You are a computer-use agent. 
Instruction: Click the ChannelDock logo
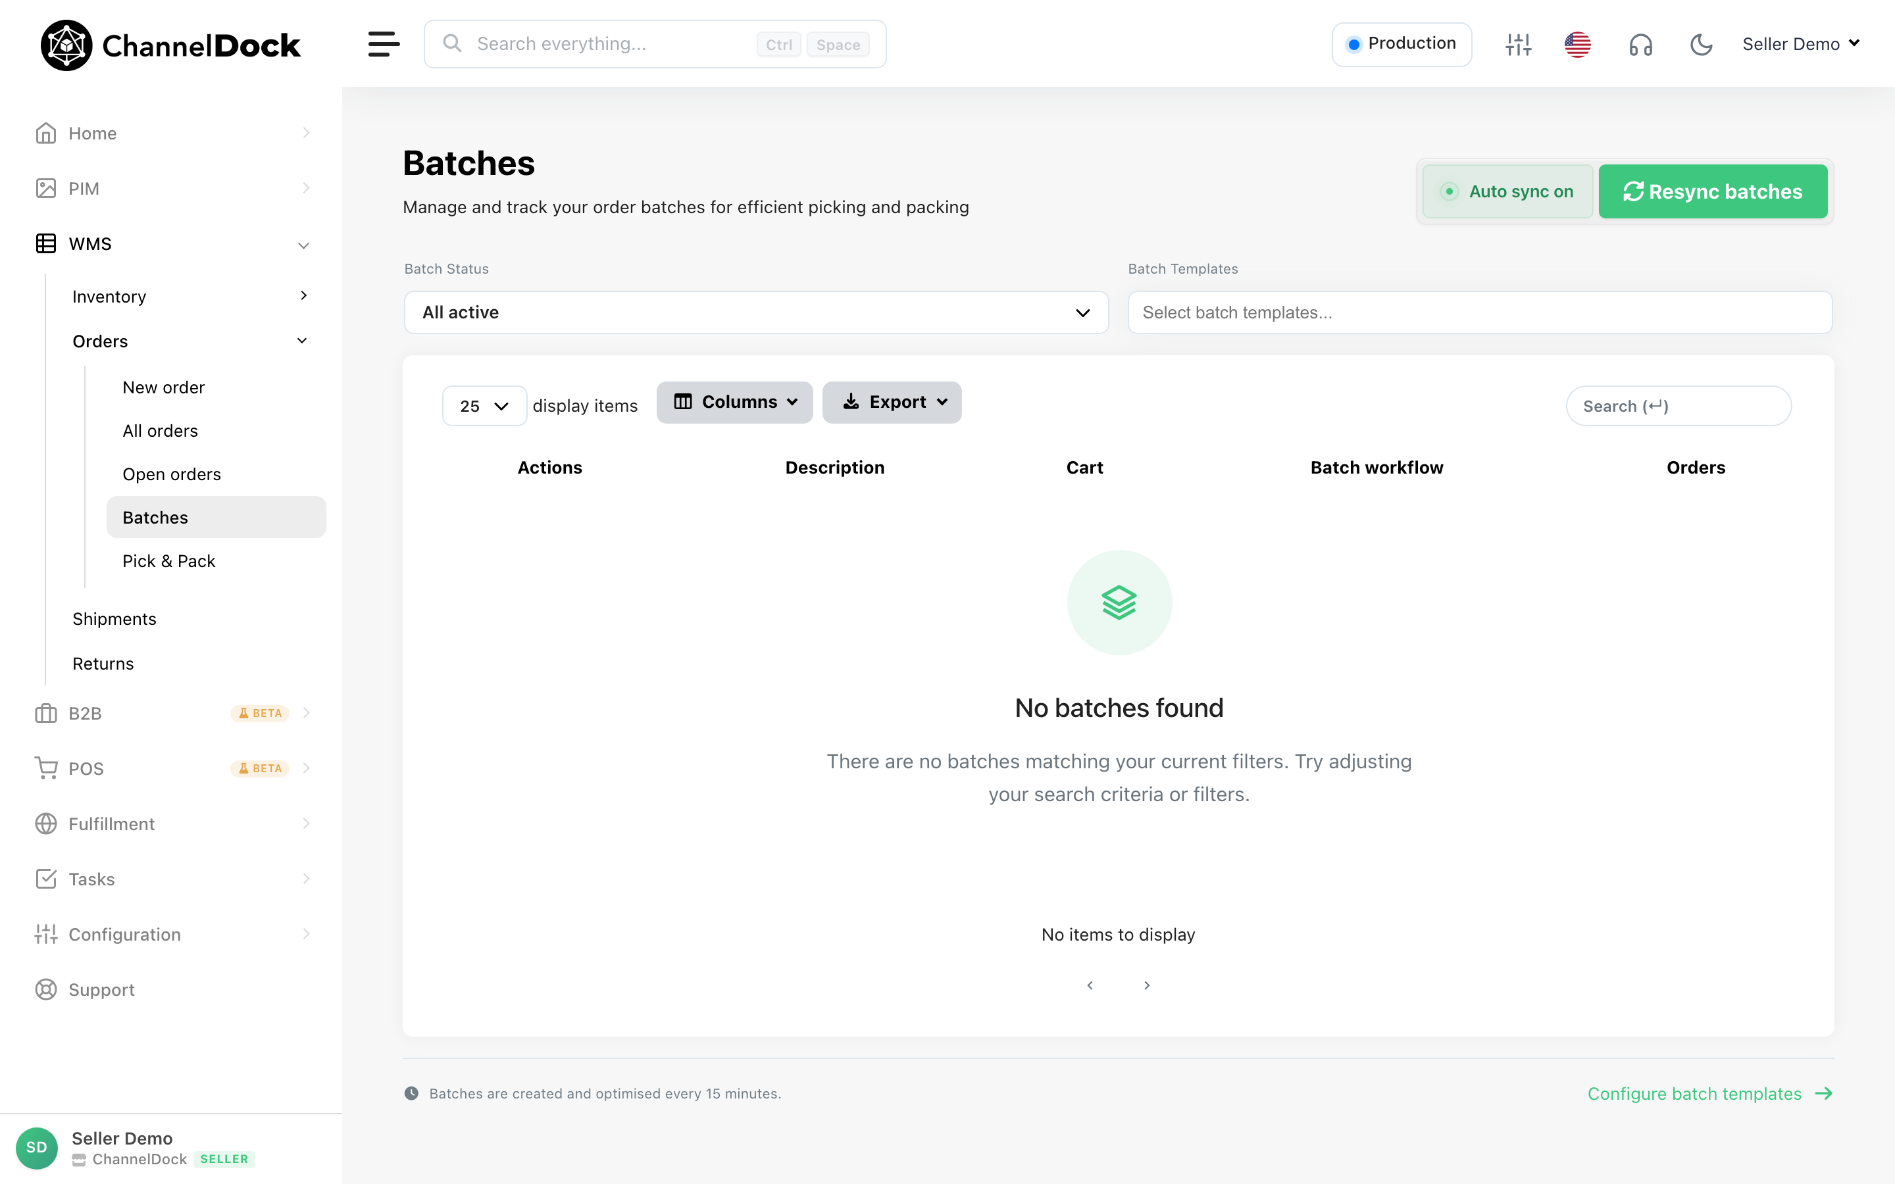170,45
